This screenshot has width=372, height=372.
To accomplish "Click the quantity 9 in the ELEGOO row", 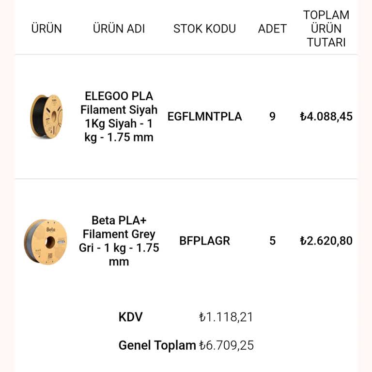I will coord(272,117).
